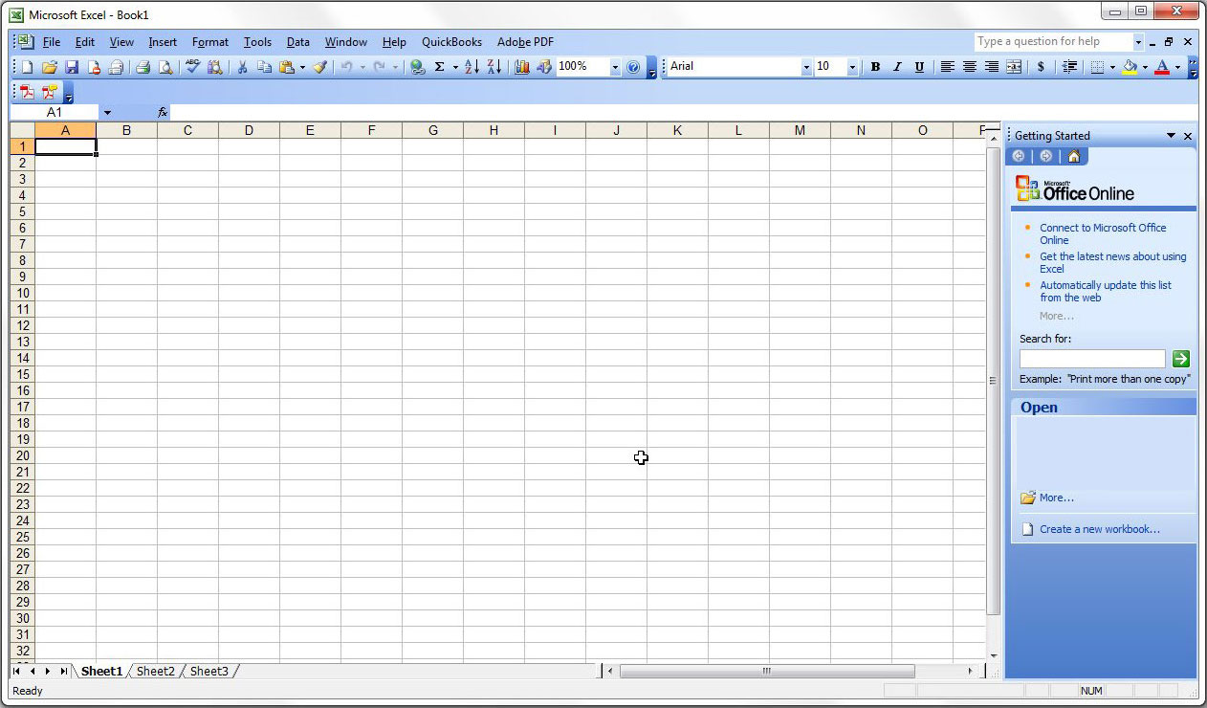The width and height of the screenshot is (1207, 708).
Task: Open the Format menu
Action: pos(209,42)
